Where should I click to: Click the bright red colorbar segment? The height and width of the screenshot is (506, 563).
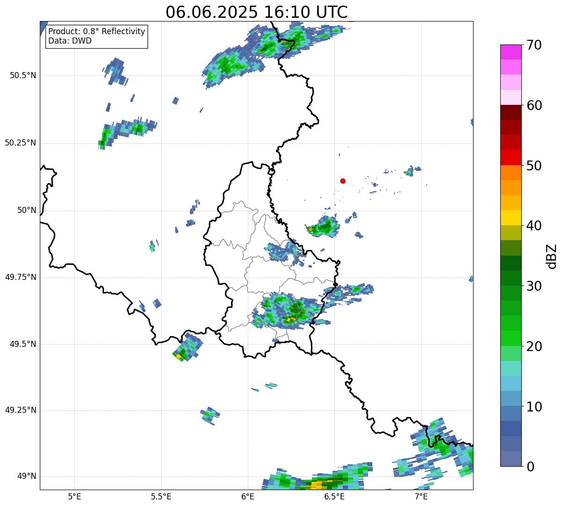click(511, 157)
